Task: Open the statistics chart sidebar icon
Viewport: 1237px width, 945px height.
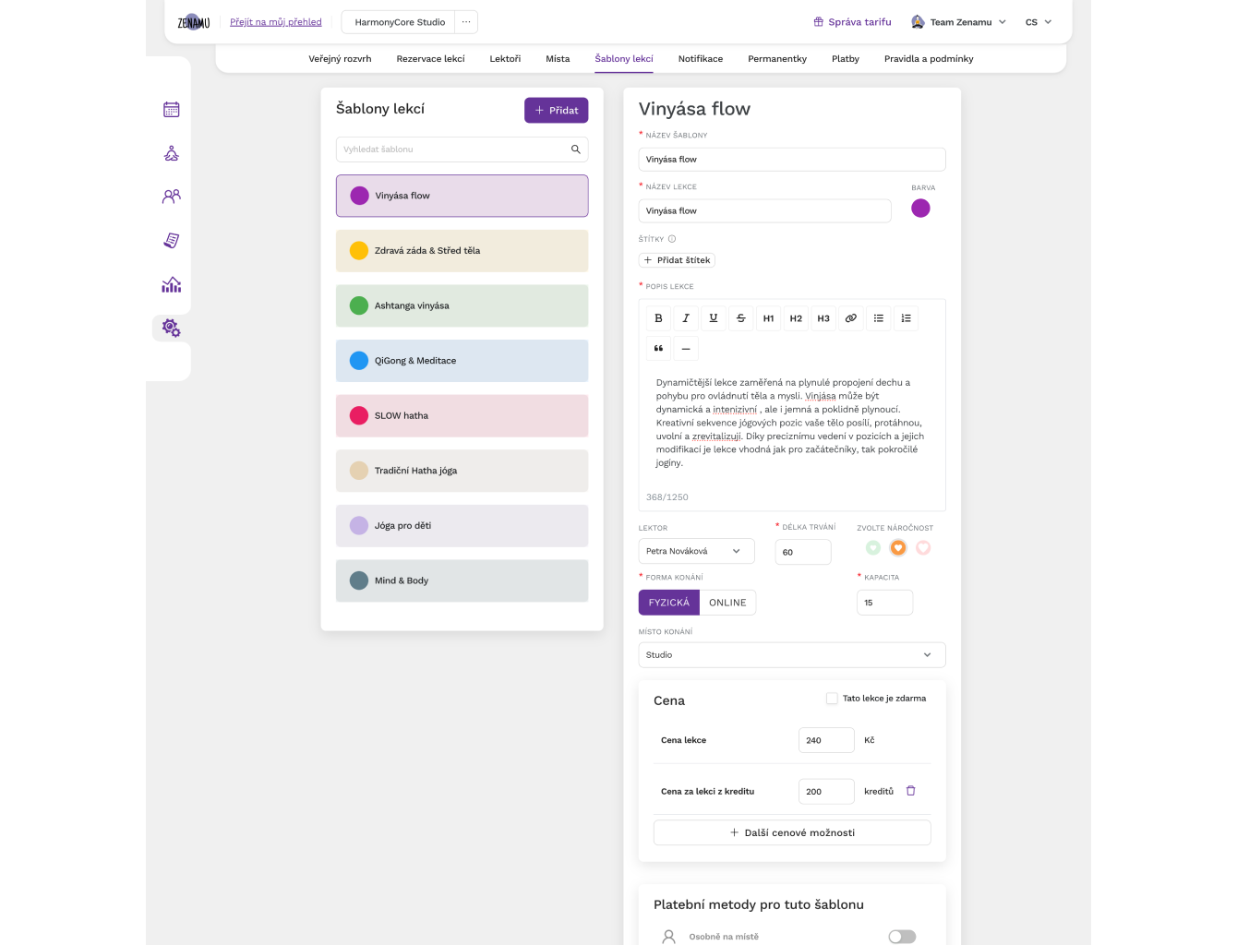Action: pos(172,284)
